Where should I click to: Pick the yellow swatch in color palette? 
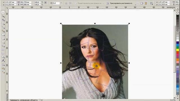click(177, 50)
